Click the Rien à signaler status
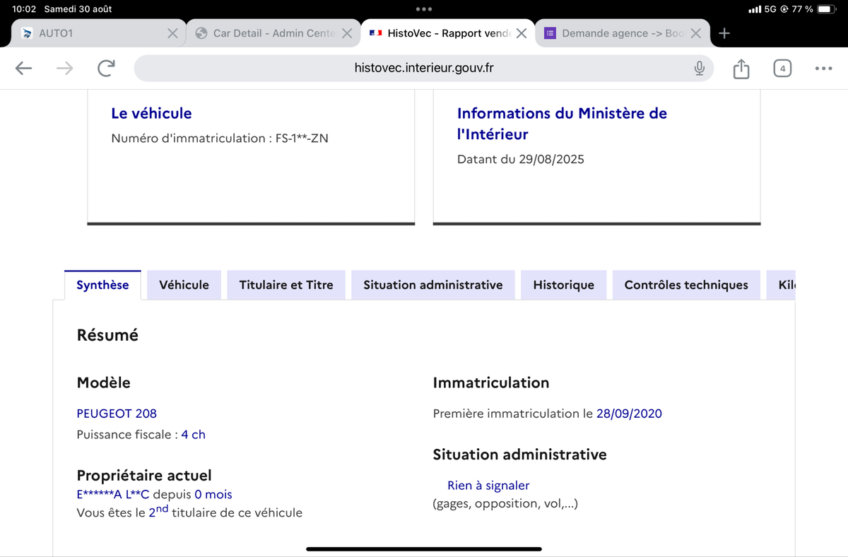Viewport: 848px width, 557px height. (x=488, y=486)
